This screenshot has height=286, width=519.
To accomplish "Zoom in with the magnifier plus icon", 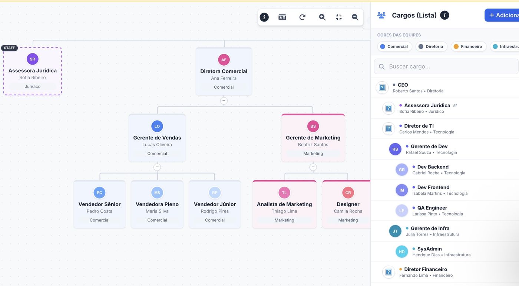I will (322, 17).
